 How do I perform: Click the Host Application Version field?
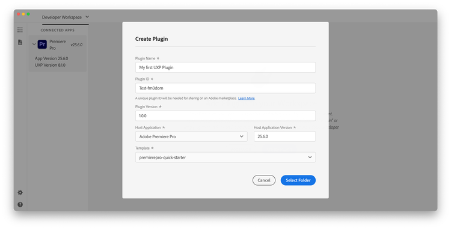click(x=285, y=136)
